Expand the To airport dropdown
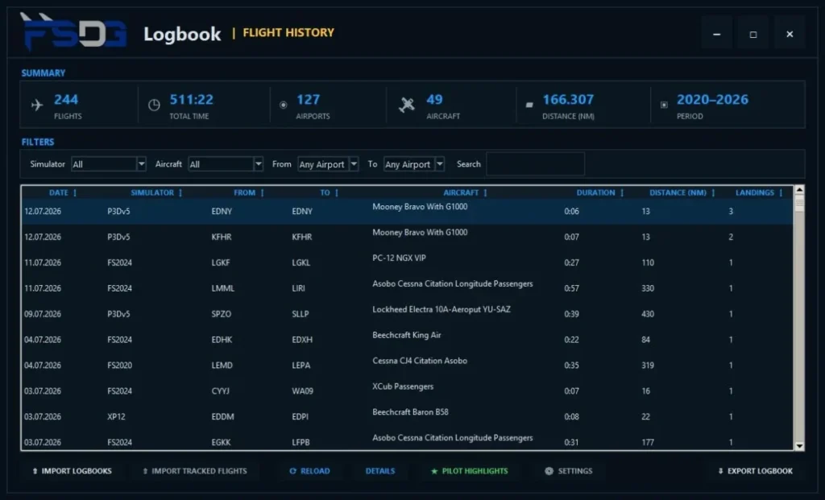This screenshot has width=825, height=500. [x=440, y=164]
